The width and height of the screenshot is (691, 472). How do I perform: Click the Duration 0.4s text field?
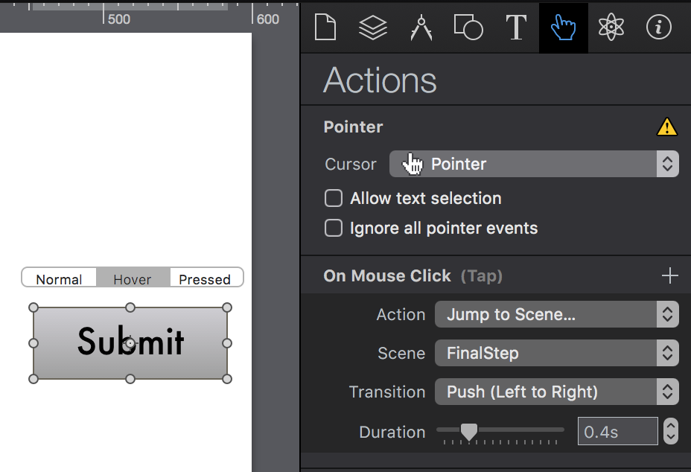[x=617, y=432]
